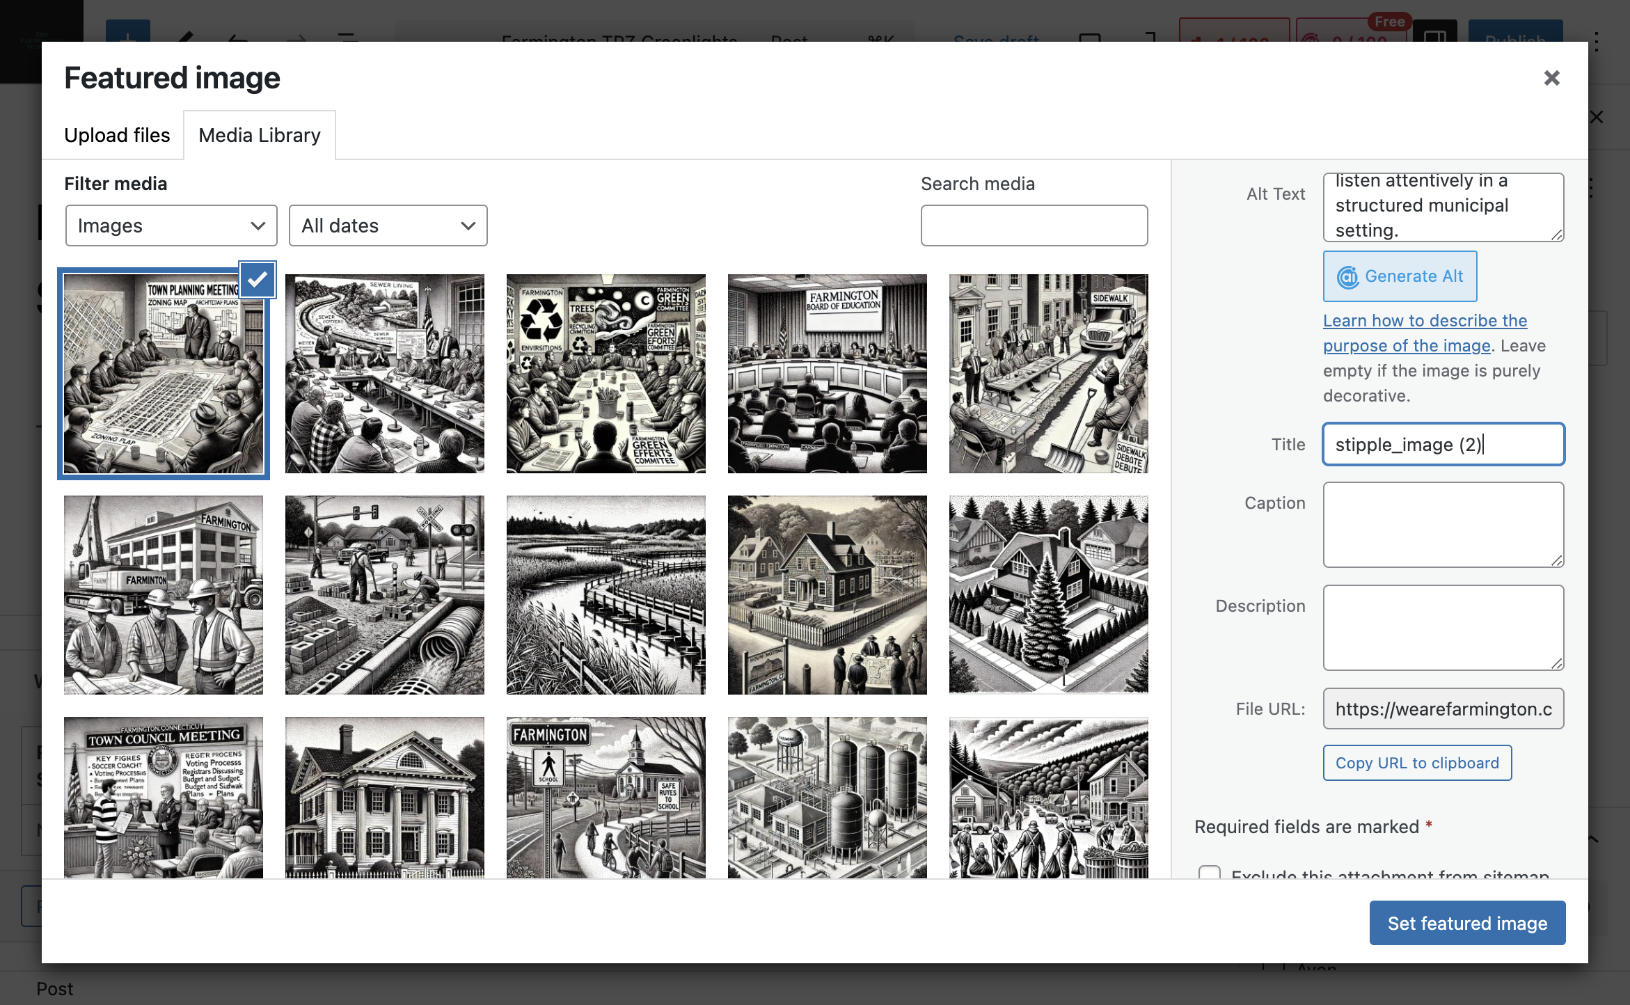Toggle Exclude this attachment from sitemap checkbox
1630x1005 pixels.
[1209, 872]
